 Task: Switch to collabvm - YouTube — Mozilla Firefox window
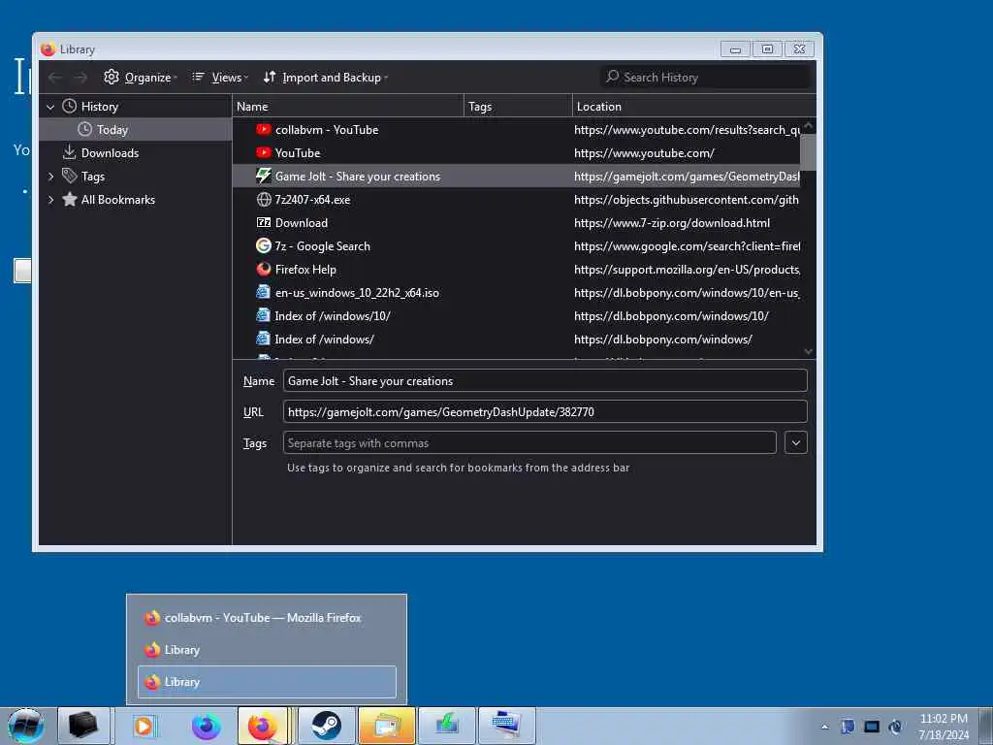click(267, 618)
